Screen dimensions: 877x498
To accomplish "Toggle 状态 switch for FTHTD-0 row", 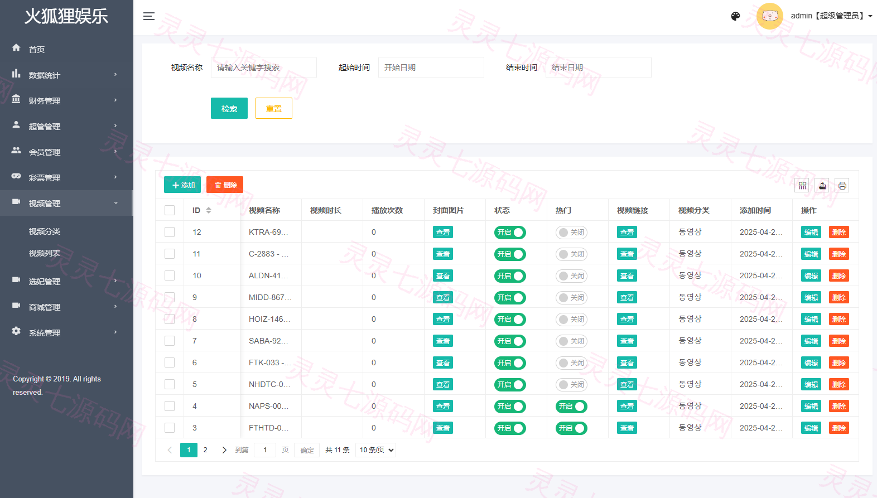I will point(510,428).
